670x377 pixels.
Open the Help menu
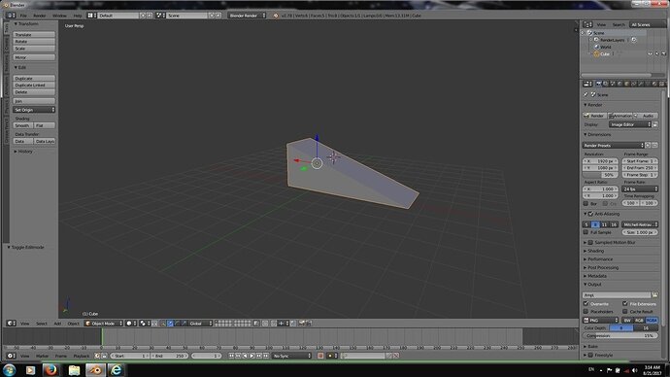[78, 16]
